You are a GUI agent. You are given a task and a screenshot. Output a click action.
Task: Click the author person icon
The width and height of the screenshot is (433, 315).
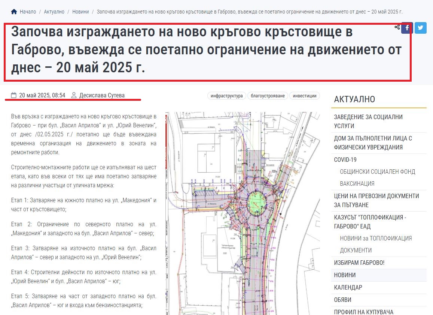(x=74, y=96)
